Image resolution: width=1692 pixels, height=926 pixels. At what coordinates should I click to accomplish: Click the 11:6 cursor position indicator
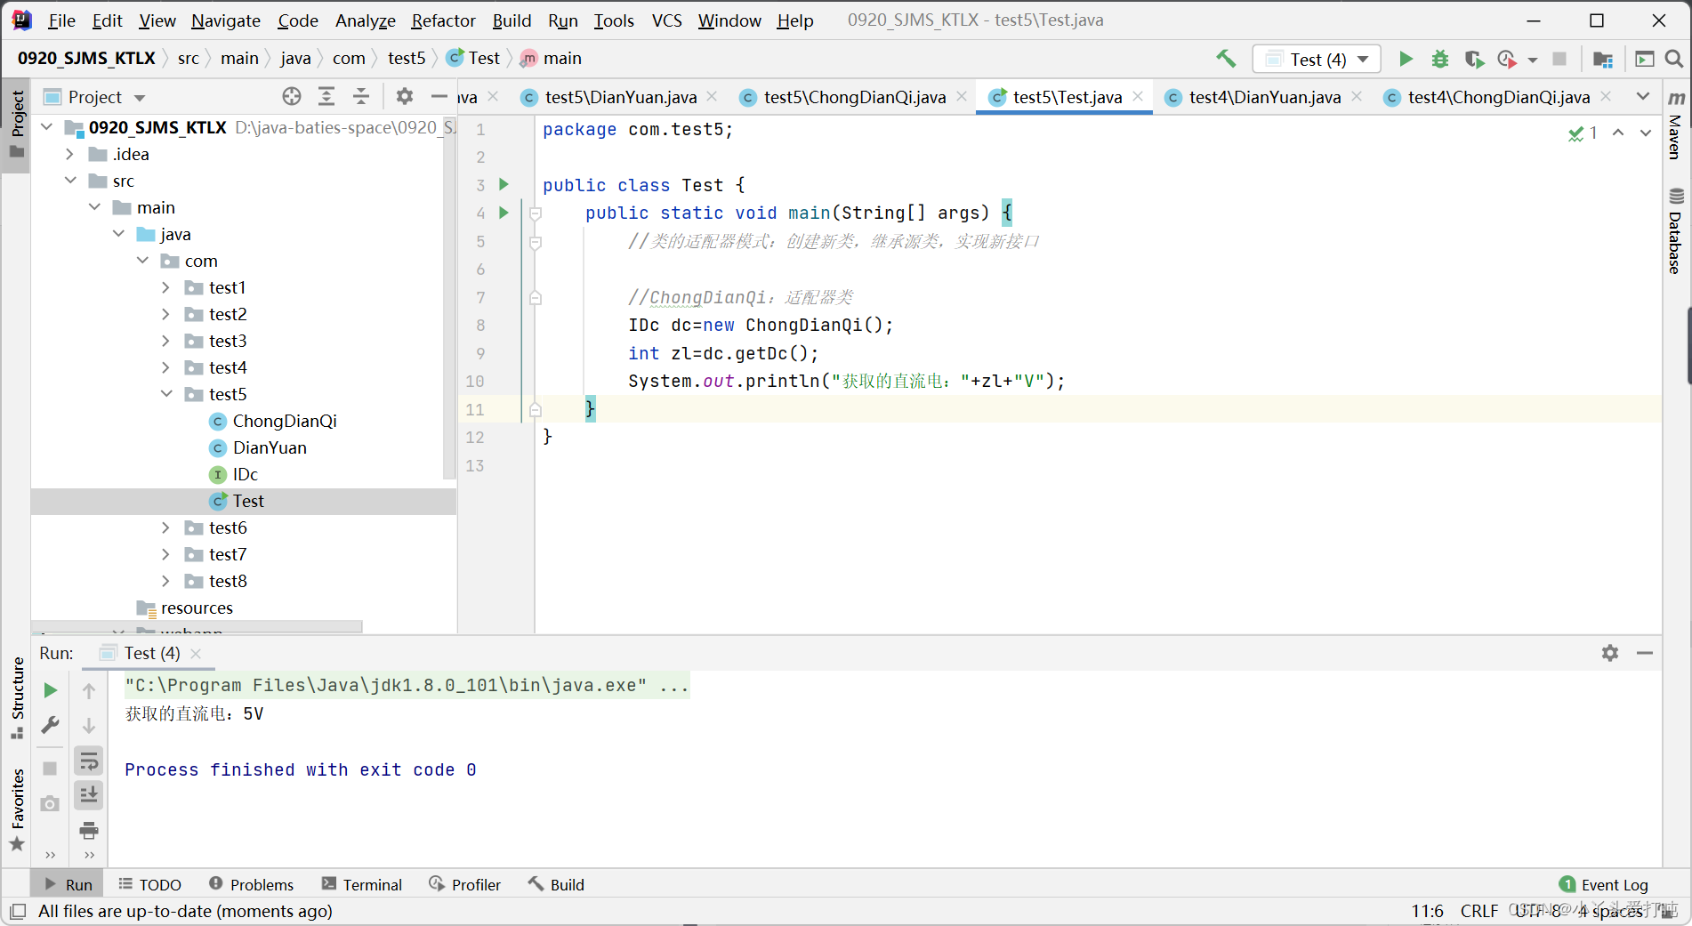(1427, 911)
